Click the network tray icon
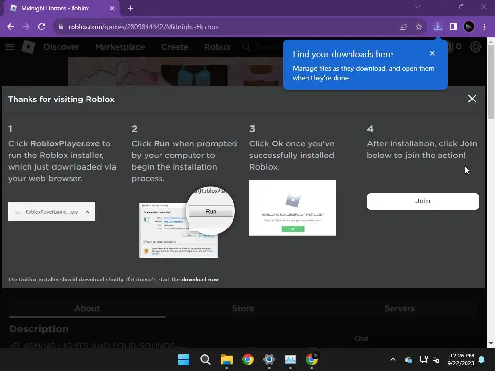This screenshot has width=495, height=371. [x=423, y=359]
